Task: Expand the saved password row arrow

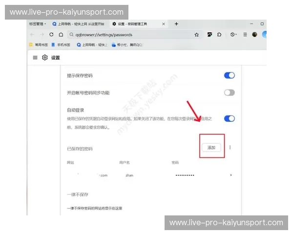Action: click(231, 175)
